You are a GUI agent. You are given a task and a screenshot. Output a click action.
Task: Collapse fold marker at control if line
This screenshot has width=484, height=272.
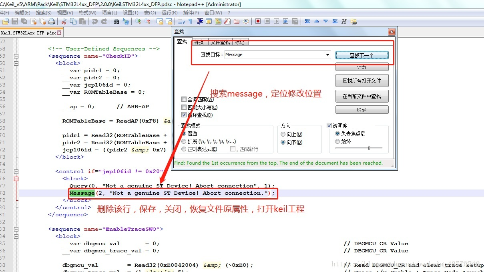(x=16, y=171)
